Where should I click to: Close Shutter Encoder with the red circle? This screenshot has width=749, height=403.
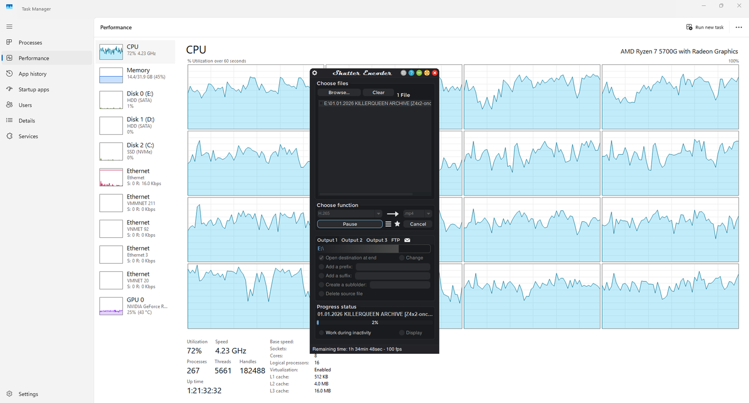(x=435, y=73)
